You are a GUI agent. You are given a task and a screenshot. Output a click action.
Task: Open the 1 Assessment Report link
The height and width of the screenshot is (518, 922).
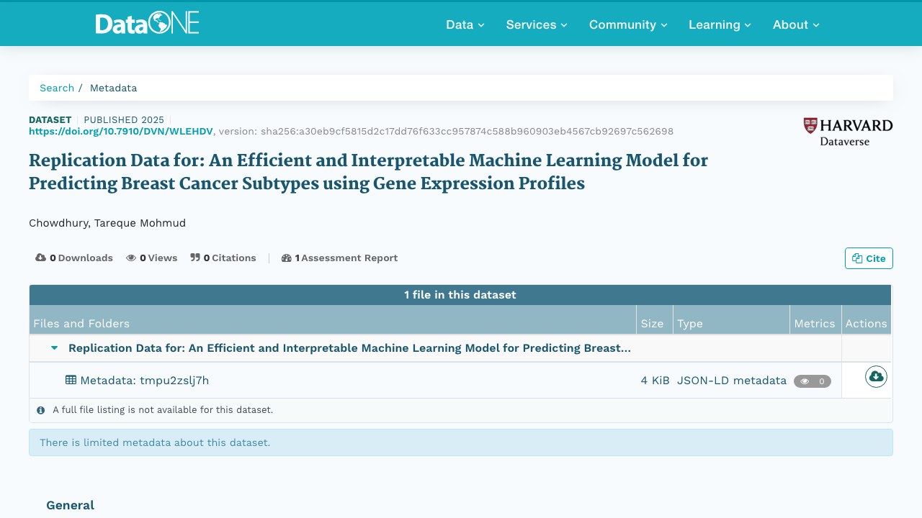[339, 258]
